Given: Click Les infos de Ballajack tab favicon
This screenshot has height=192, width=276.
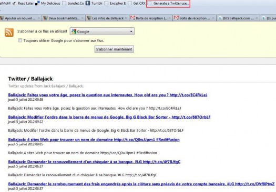Looking at the screenshot, I should pos(89,18).
